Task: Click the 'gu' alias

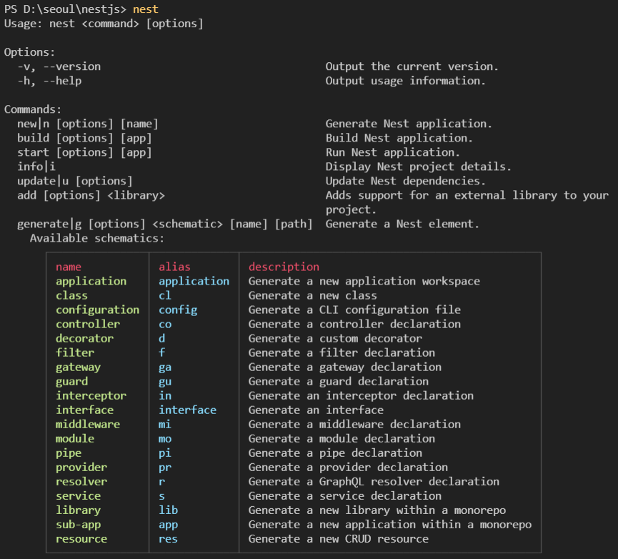Action: point(165,382)
